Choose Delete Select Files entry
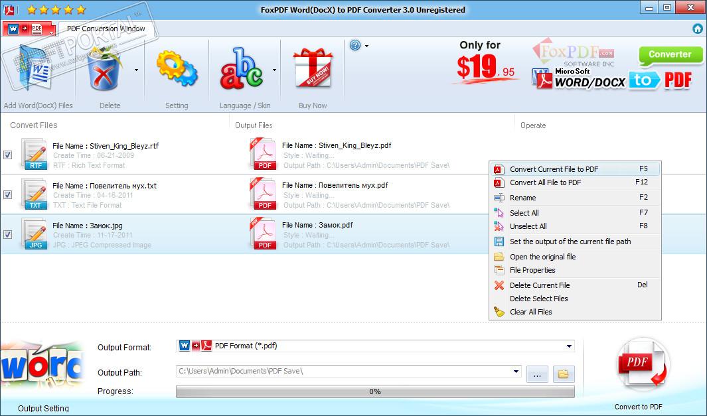Viewport: 707px width, 416px height. tap(575, 299)
